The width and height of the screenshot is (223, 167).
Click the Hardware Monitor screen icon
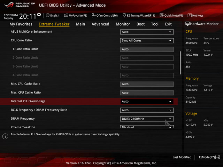coord(187,24)
